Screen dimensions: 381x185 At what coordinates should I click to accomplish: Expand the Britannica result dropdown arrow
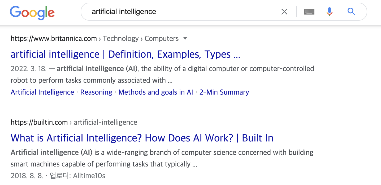[x=185, y=39]
